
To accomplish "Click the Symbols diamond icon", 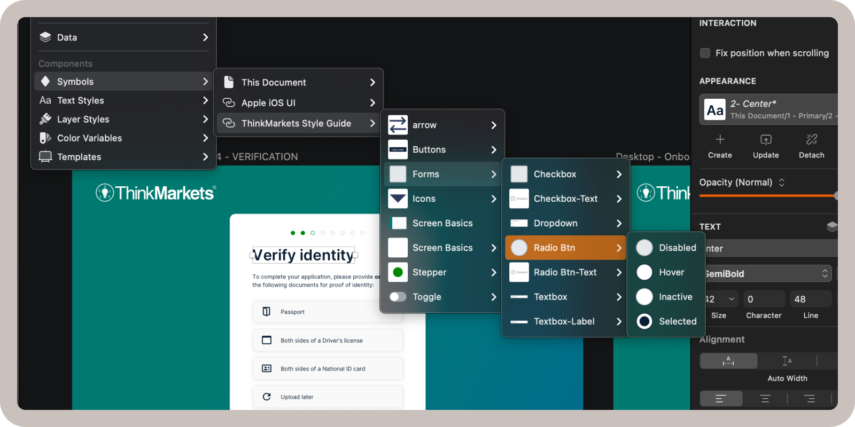I will point(45,81).
